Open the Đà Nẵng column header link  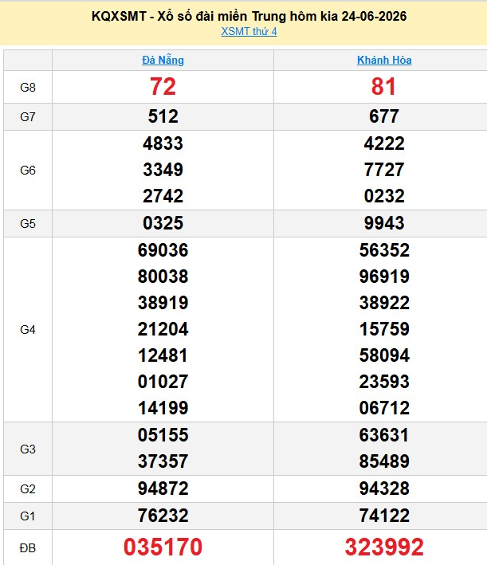(x=163, y=60)
